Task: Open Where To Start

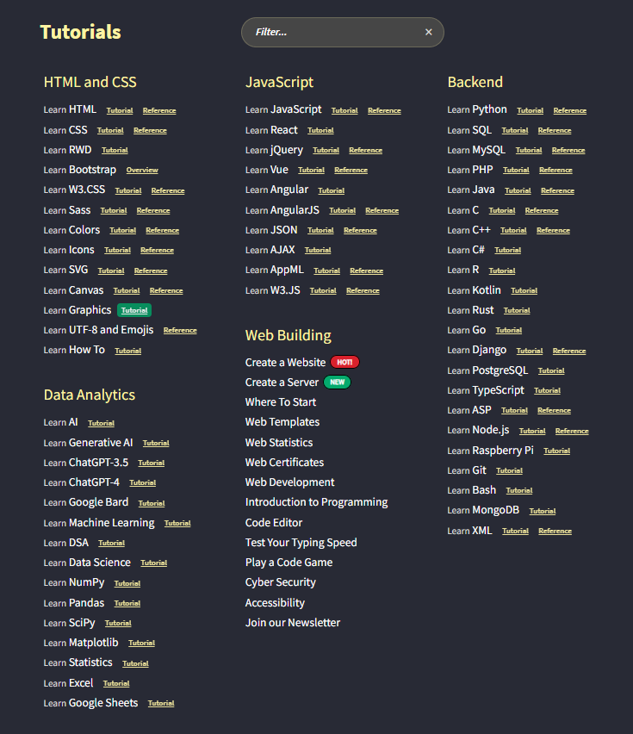Action: pos(280,401)
